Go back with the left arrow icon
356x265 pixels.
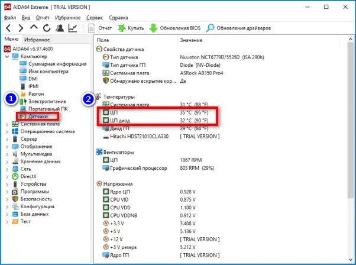click(x=8, y=28)
